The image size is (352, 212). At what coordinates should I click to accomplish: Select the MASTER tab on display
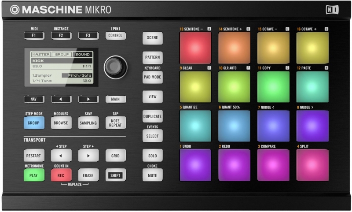[x=41, y=54]
